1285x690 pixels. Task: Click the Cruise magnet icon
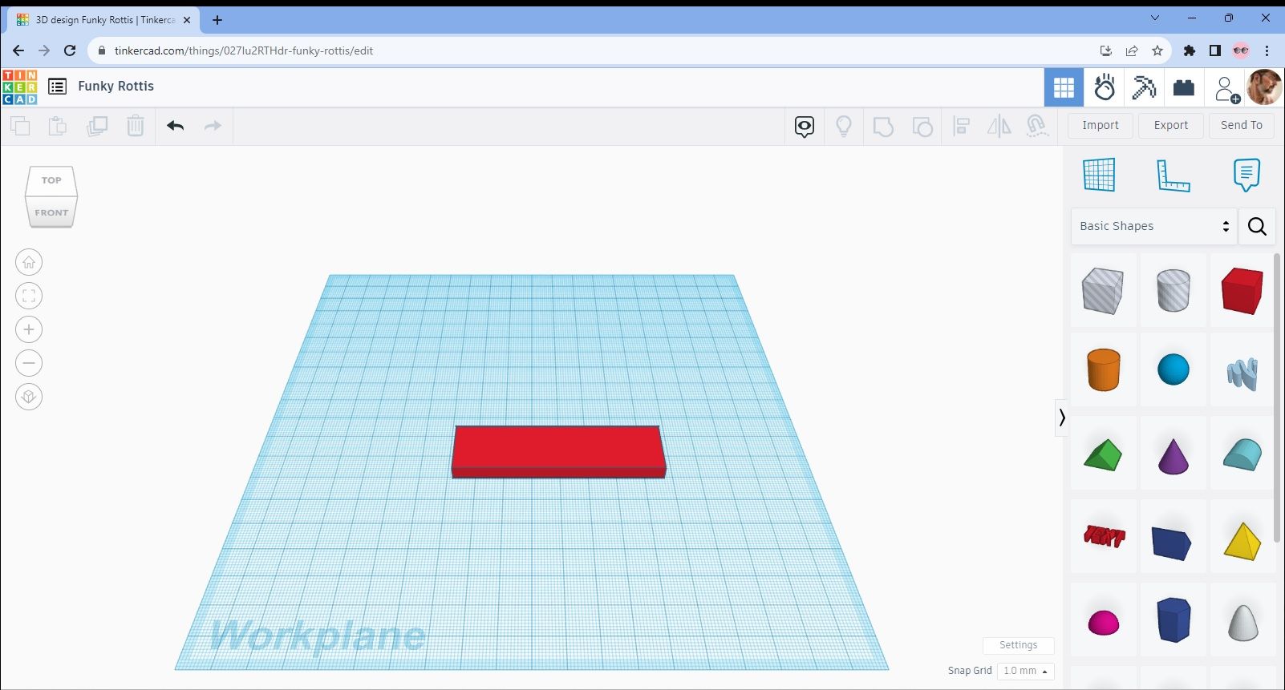(x=1037, y=126)
